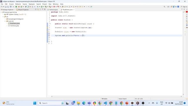The image size is (188, 106).
Task: Click the import java.util.Scanner line
Action: click(63, 16)
